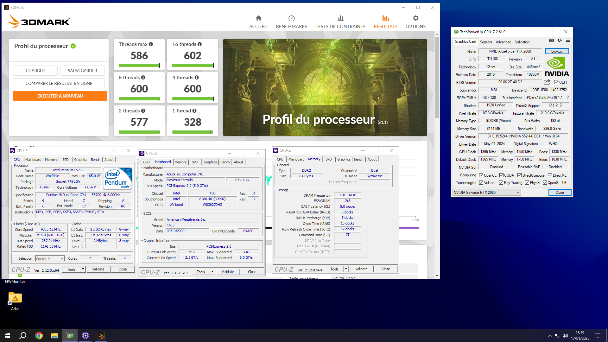Click the GPU-Z Name field
Screen dimensions: 608x342
coord(510,51)
